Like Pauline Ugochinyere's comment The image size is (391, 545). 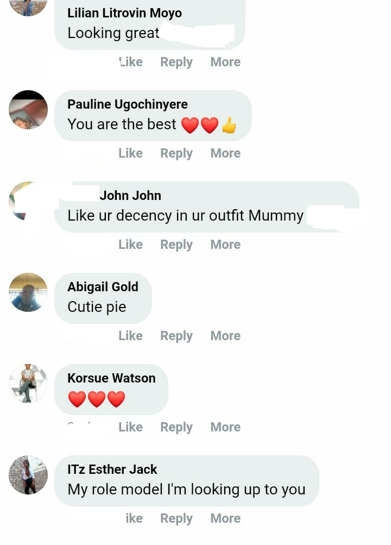(130, 153)
